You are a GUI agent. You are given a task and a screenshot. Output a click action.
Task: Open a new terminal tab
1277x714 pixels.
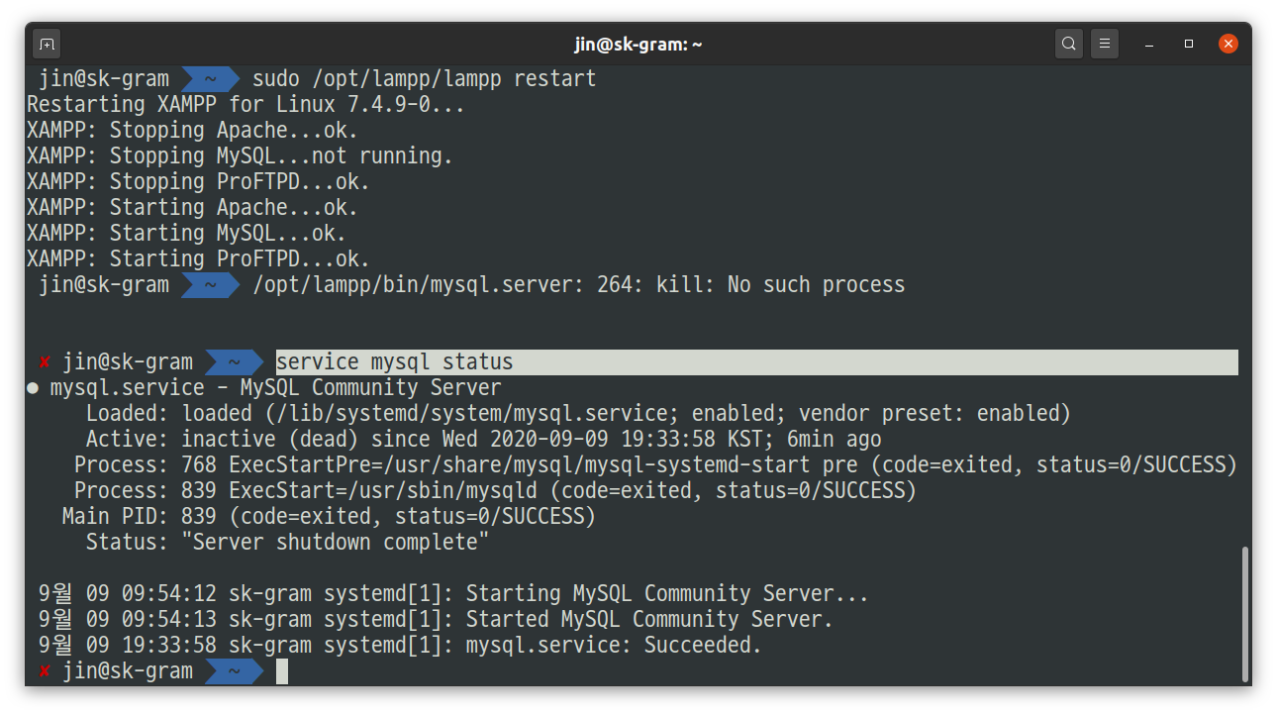(x=46, y=43)
